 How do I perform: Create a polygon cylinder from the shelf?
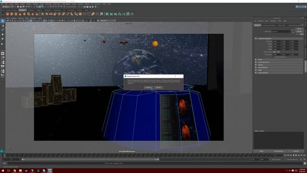[16, 14]
